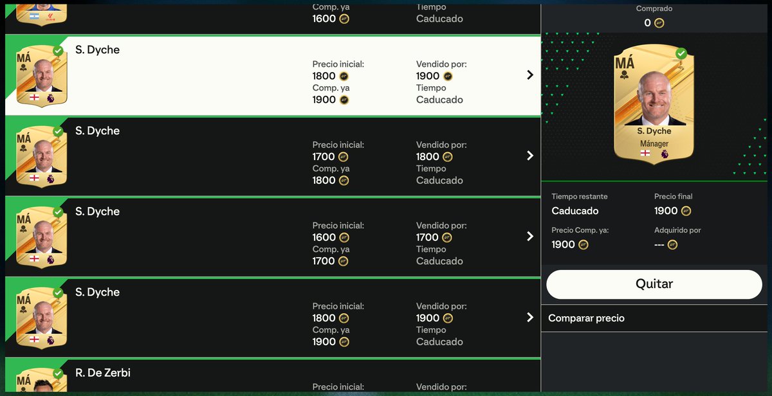Select the coin icon beside the Precio final value
Viewport: 772px width, 396px height.
(x=686, y=211)
